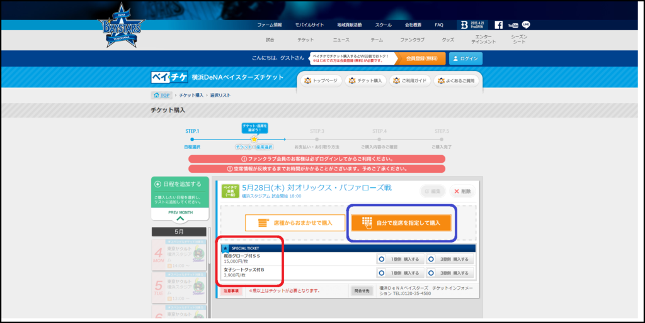Image resolution: width=645 pixels, height=323 pixels.
Task: Click the 5月 month header
Action: click(x=179, y=232)
